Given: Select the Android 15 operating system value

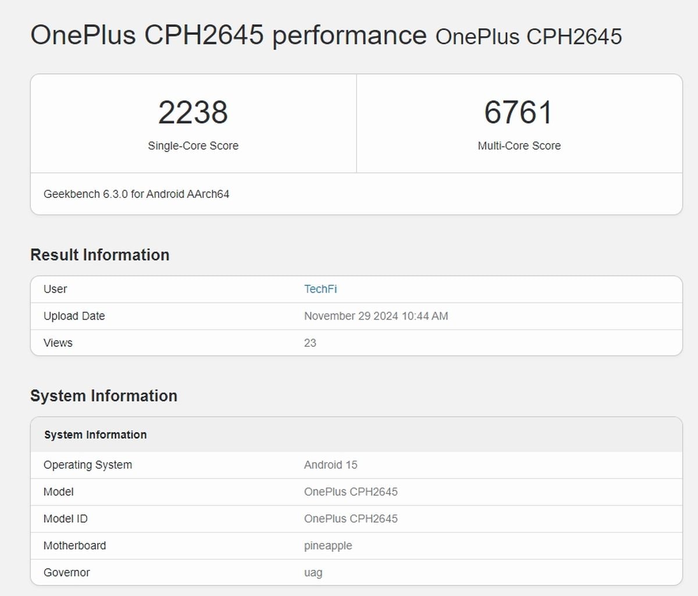Looking at the screenshot, I should click(x=330, y=465).
